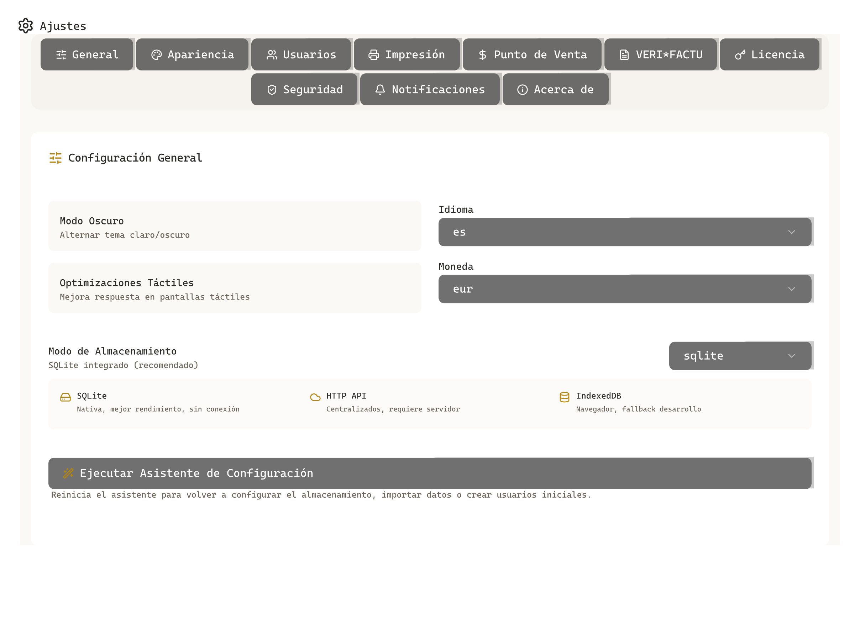Open the Acerca de tab

click(x=556, y=89)
